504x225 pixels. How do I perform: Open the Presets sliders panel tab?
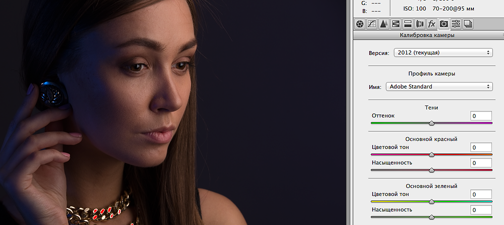coord(456,24)
